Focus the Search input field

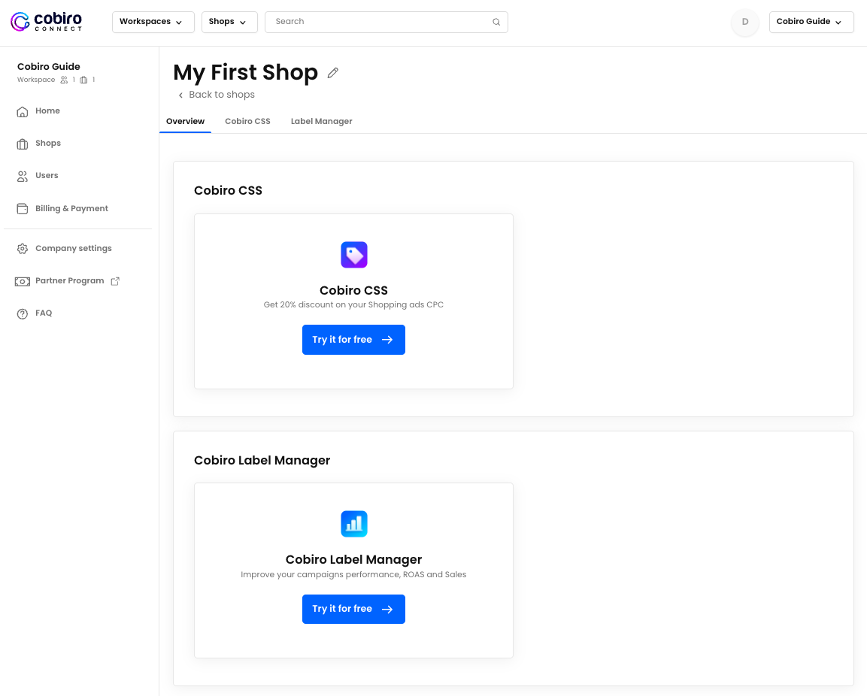click(386, 22)
